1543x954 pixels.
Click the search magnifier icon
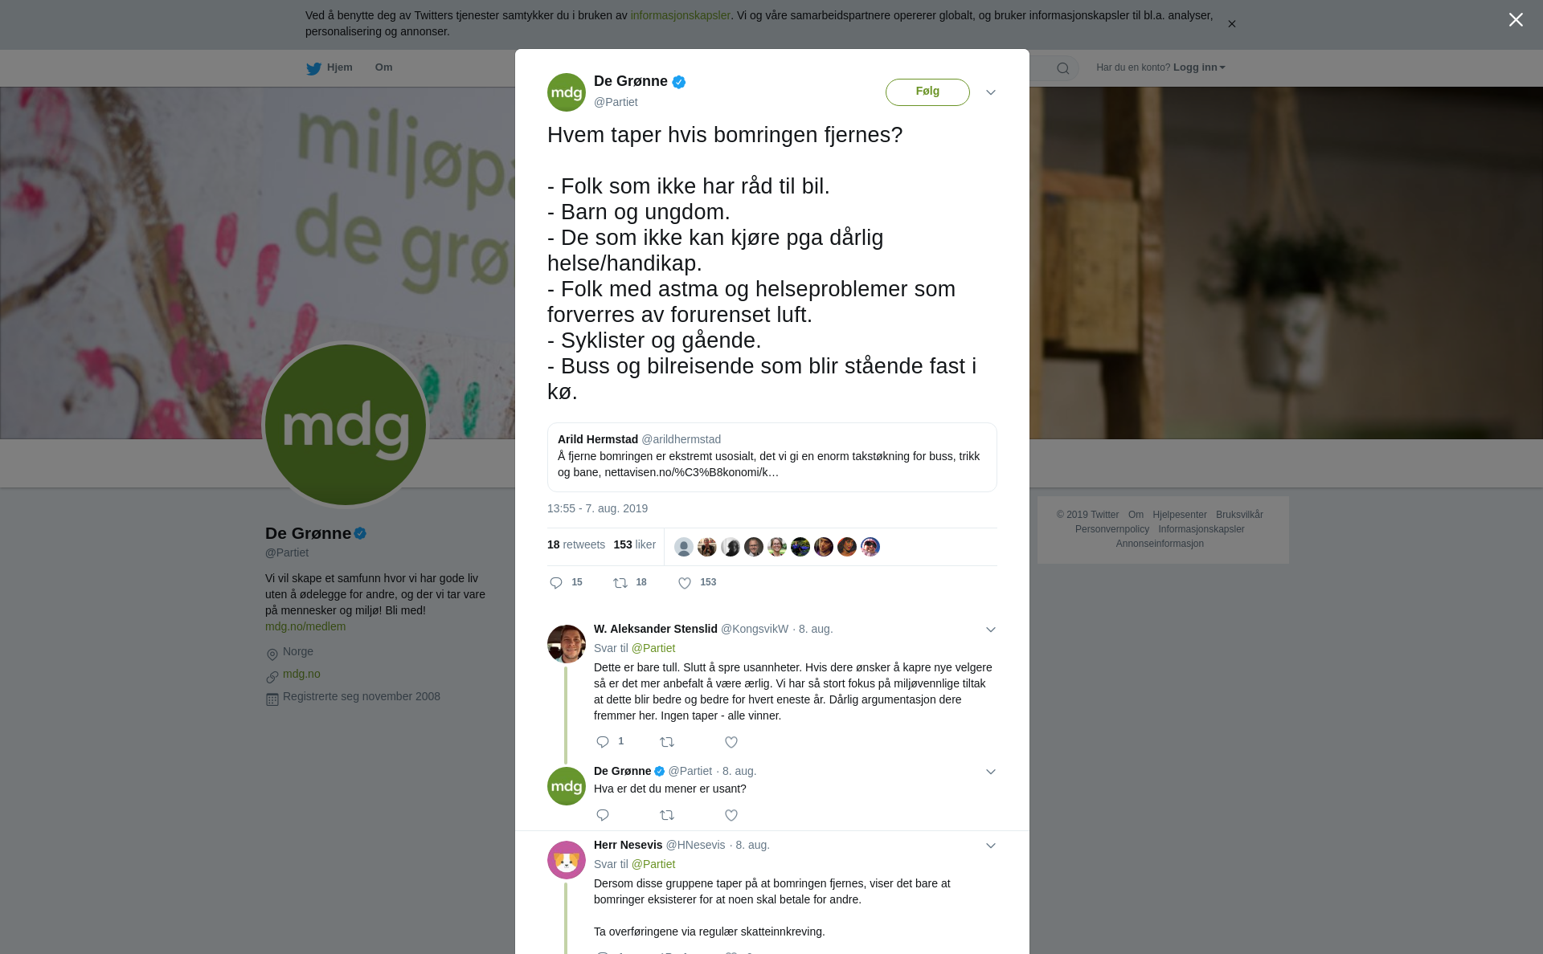pyautogui.click(x=1063, y=68)
